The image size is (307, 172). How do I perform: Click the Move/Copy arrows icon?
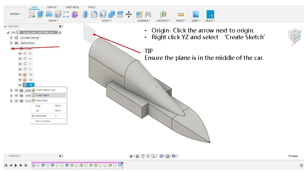[129, 14]
